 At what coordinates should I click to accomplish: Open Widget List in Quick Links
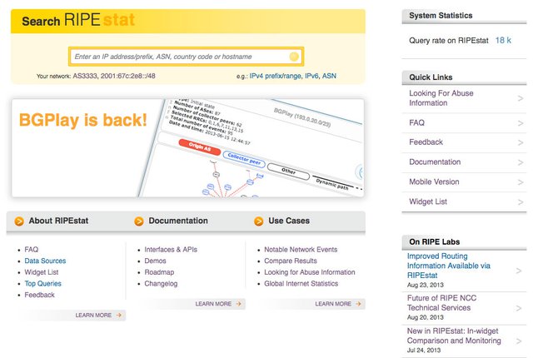pos(428,201)
